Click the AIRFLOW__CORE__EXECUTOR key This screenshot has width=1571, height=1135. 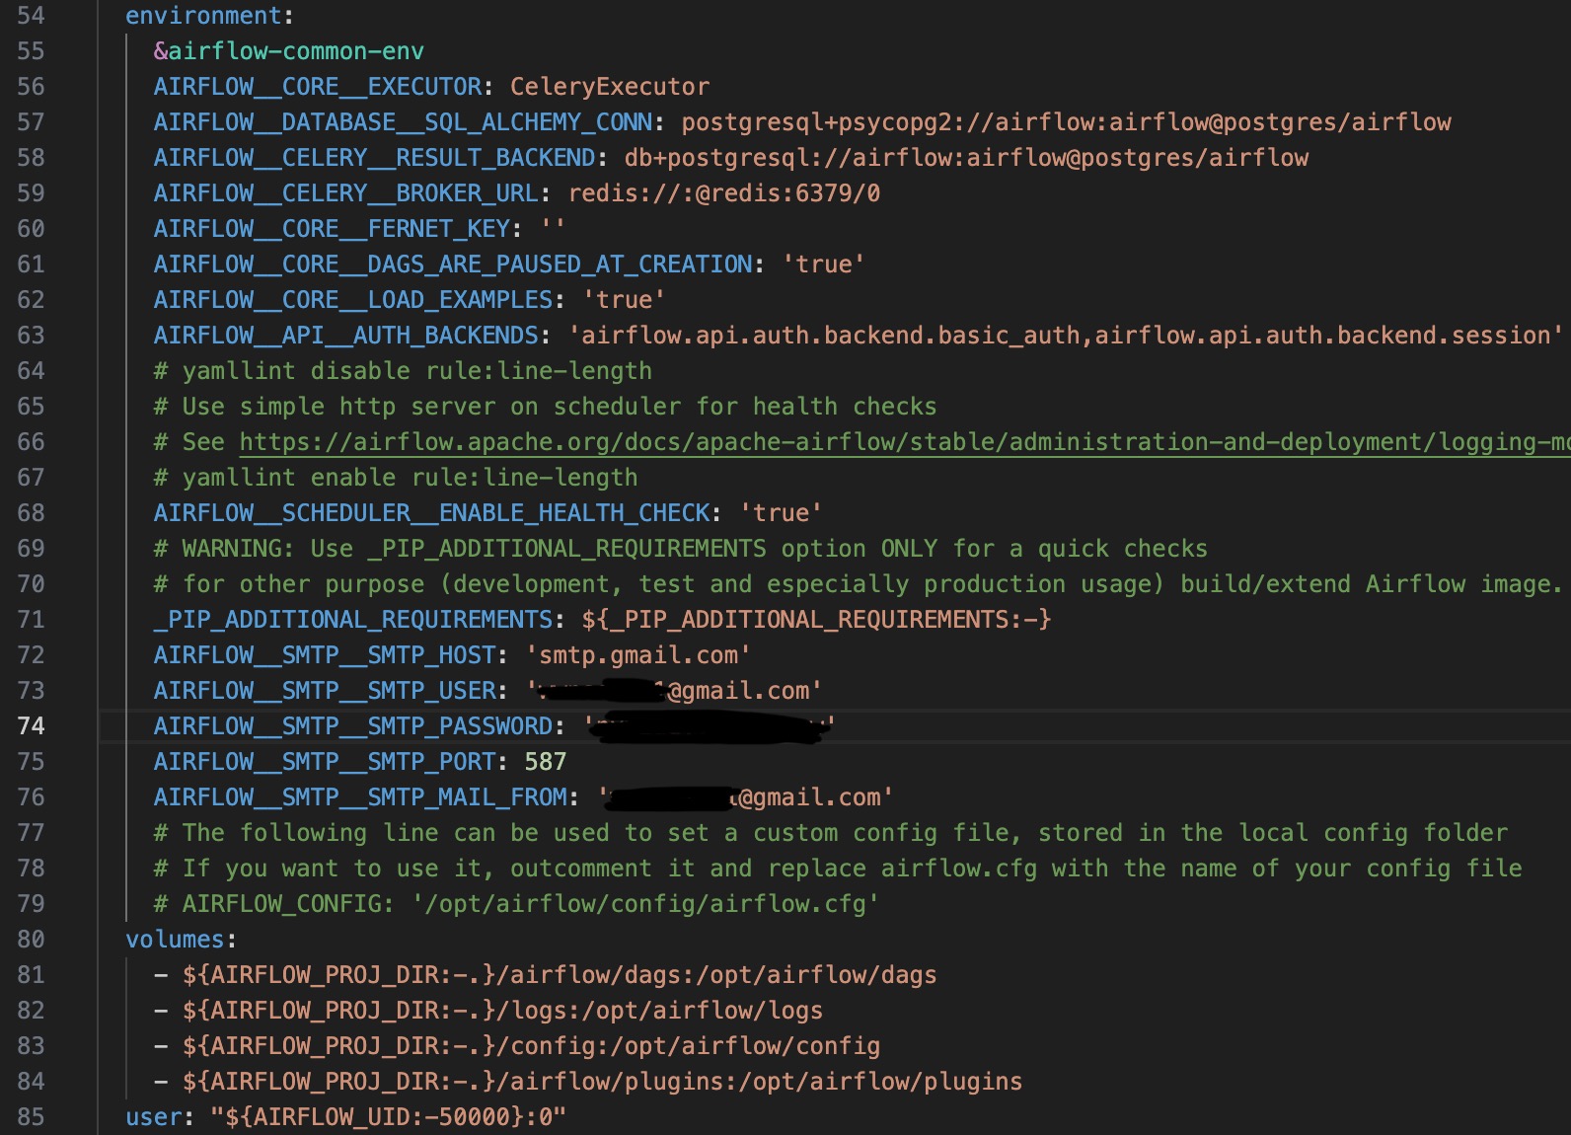pos(318,87)
